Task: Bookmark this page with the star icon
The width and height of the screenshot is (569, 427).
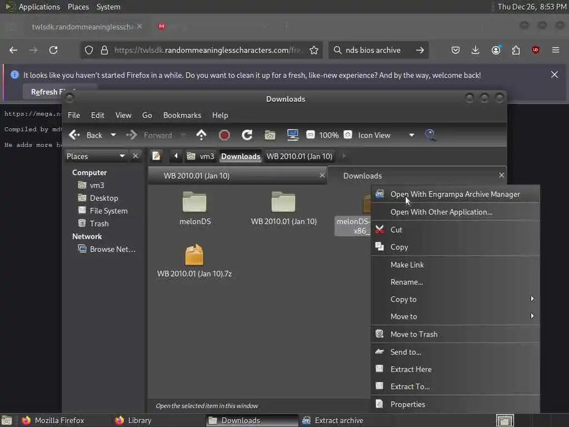Action: click(314, 50)
